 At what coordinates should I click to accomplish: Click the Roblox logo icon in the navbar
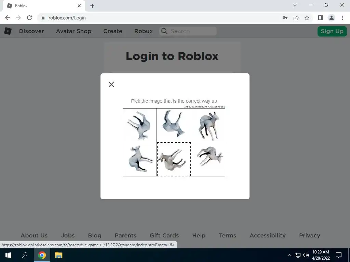pos(8,31)
